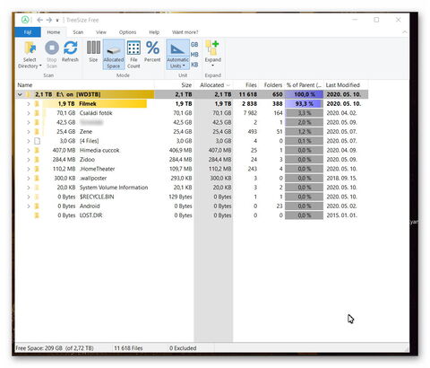Click the 7 982 files count cell
This screenshot has width=430, height=368.
pyautogui.click(x=250, y=113)
